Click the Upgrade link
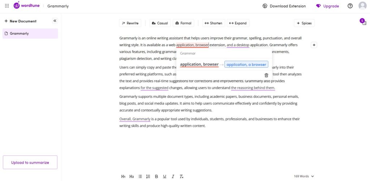 (x=327, y=6)
